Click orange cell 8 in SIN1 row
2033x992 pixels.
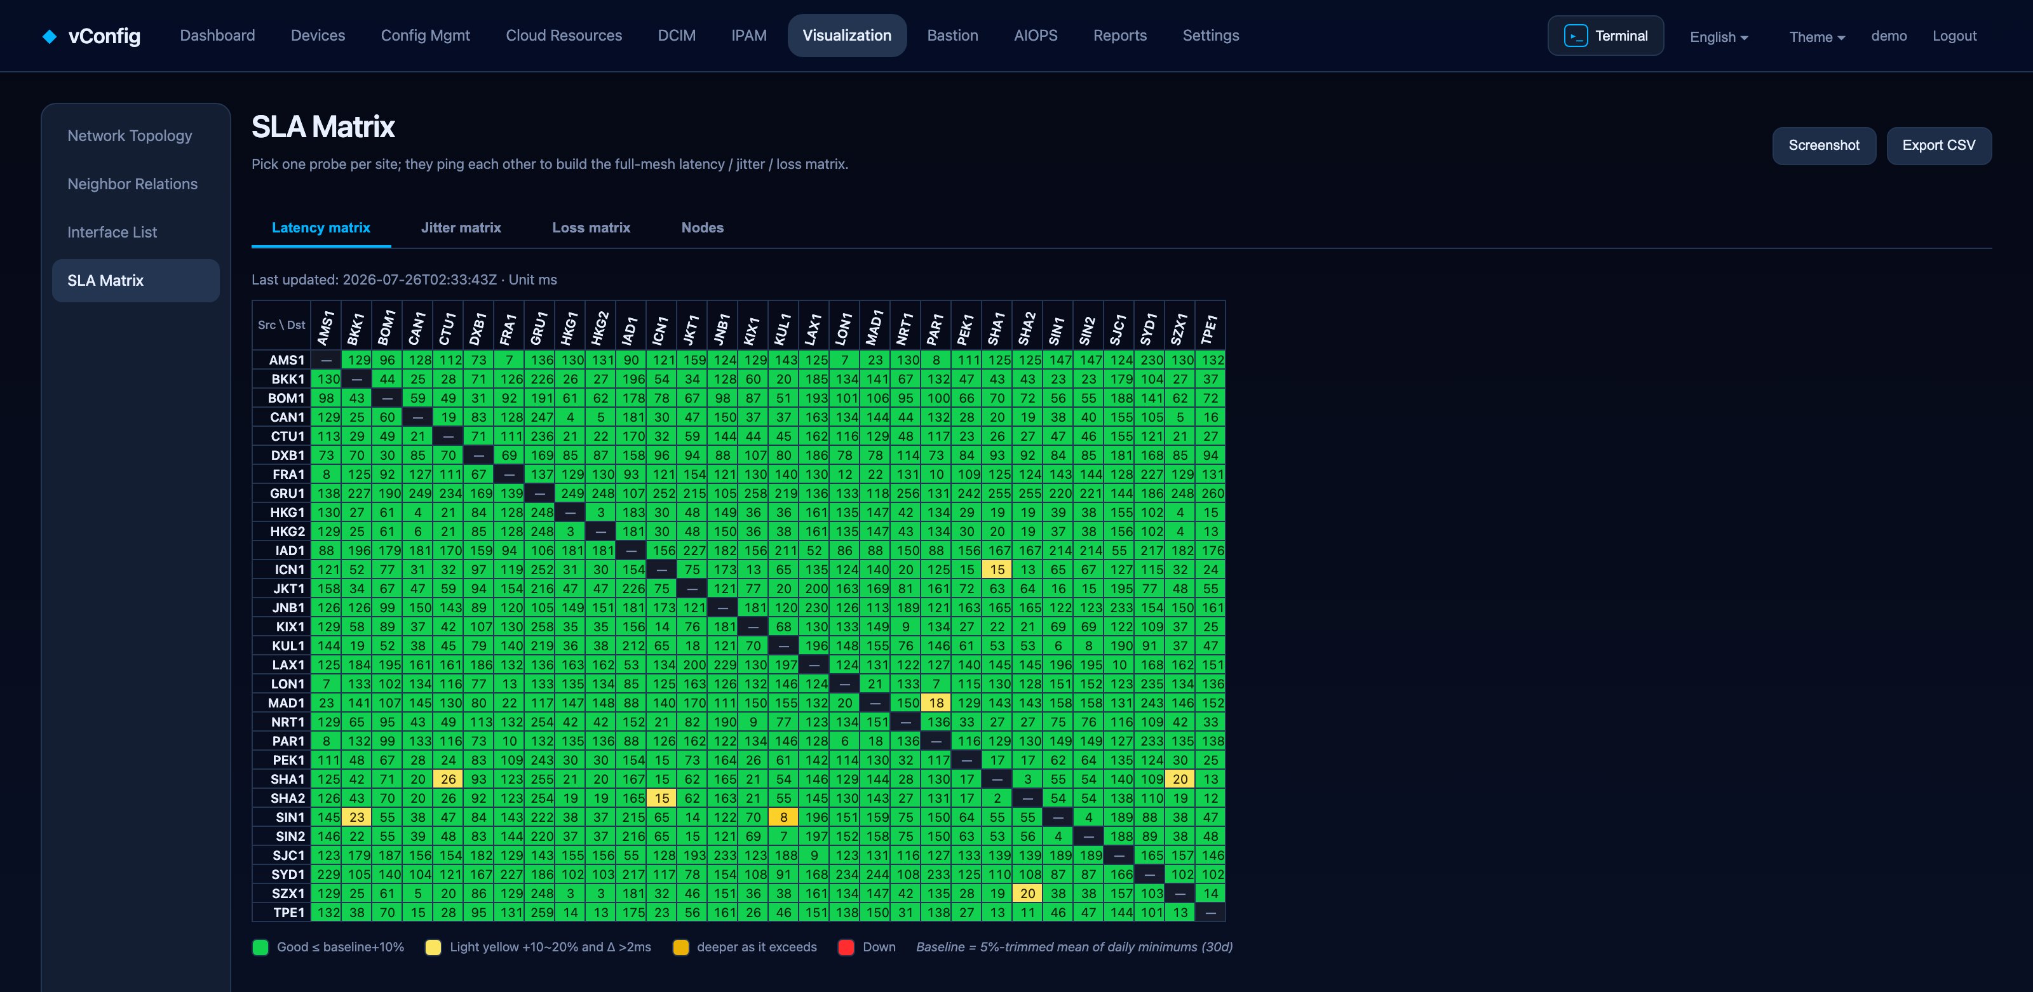click(x=784, y=817)
